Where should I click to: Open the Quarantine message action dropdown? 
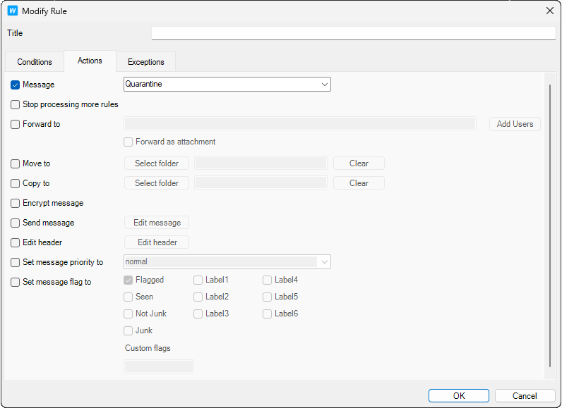(227, 85)
